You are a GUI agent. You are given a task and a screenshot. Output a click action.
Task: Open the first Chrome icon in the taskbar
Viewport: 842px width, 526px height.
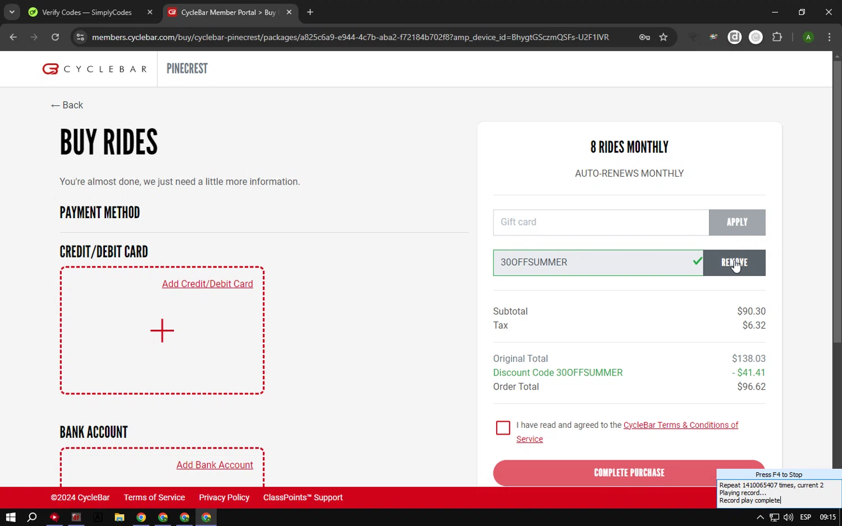tap(141, 517)
